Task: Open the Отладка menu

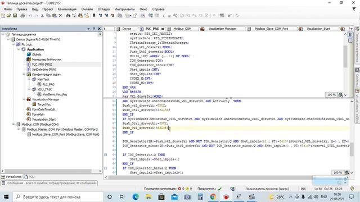Action: click(103, 9)
